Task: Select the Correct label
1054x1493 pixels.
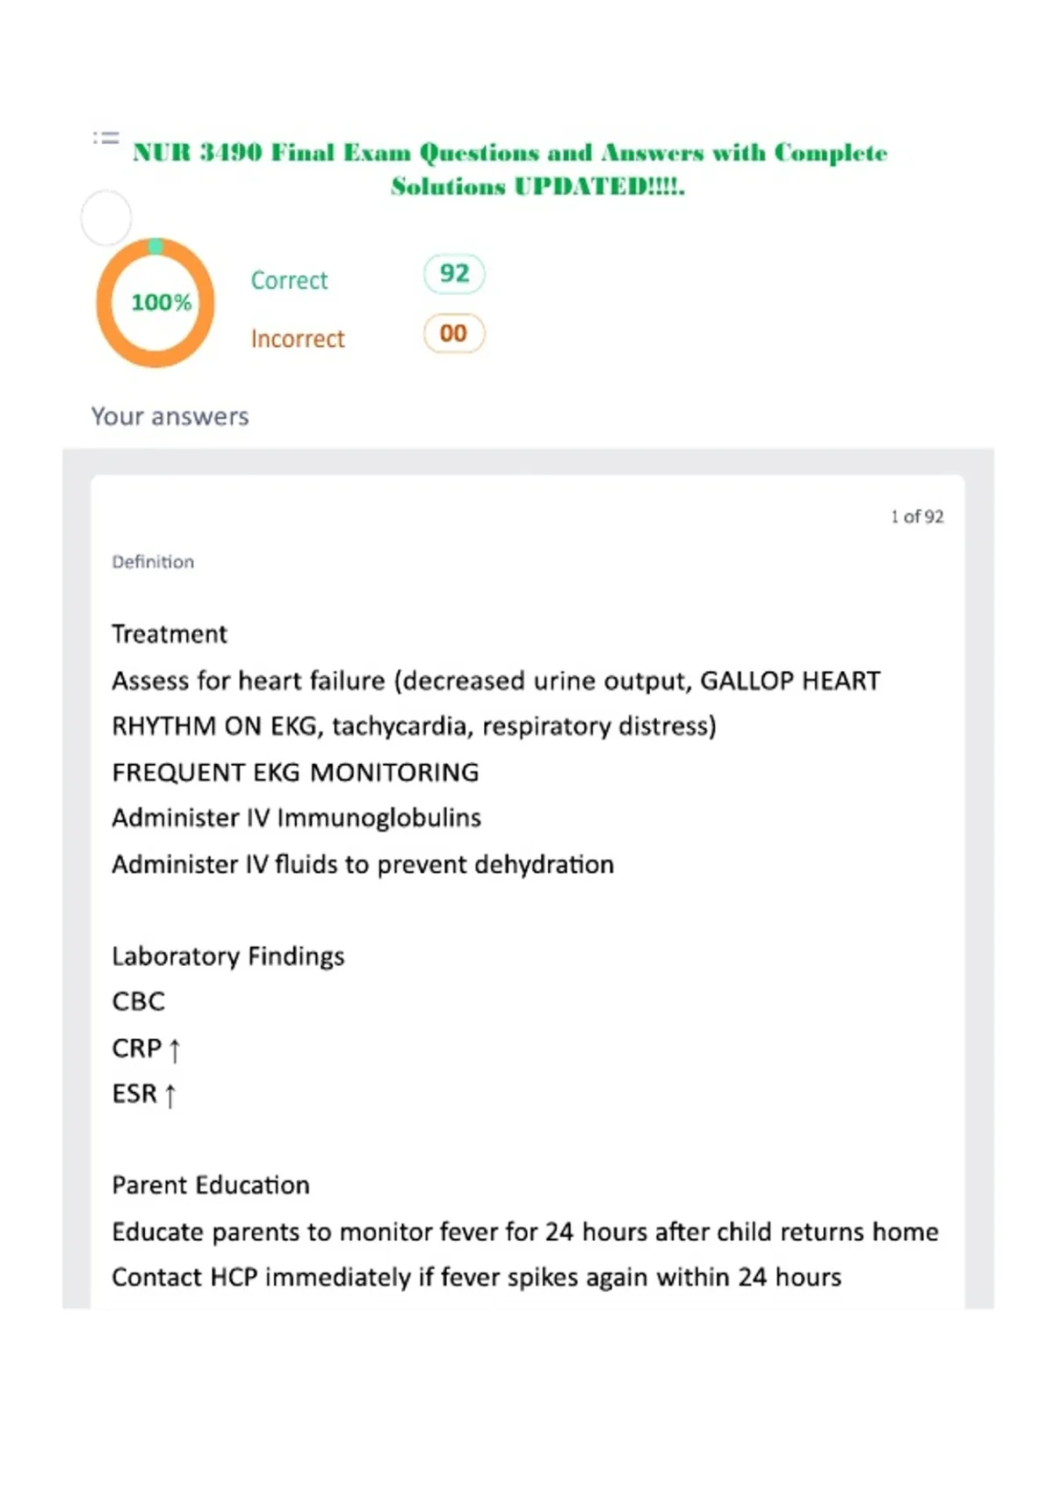Action: (289, 280)
